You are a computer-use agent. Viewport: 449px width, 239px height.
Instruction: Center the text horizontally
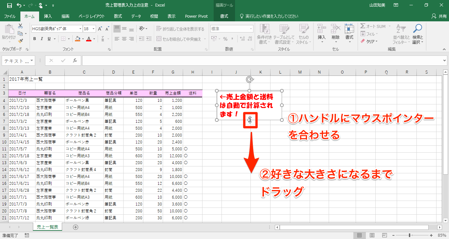[x=124, y=39]
